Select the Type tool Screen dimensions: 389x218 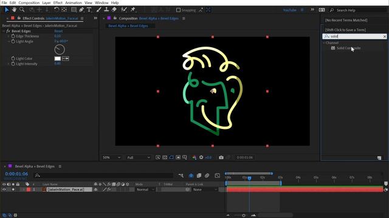(89, 10)
